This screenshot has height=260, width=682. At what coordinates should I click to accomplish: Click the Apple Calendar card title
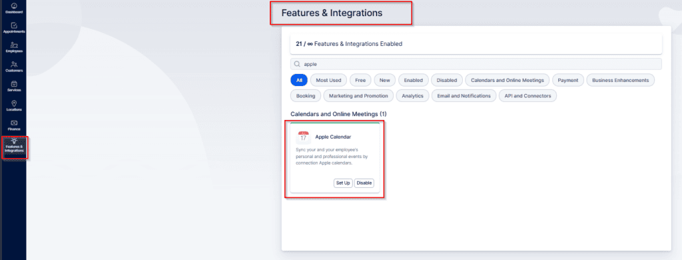[333, 137]
